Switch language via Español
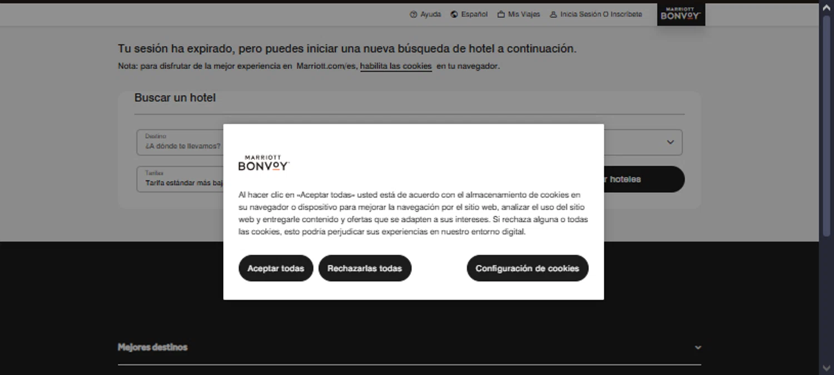Image resolution: width=834 pixels, height=375 pixels. pos(469,14)
